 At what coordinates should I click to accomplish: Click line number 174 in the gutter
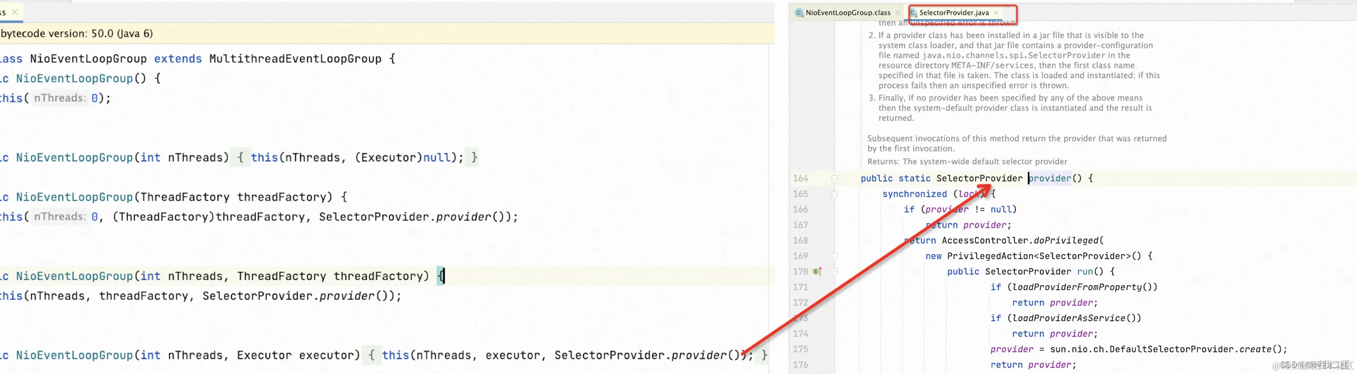(x=800, y=333)
